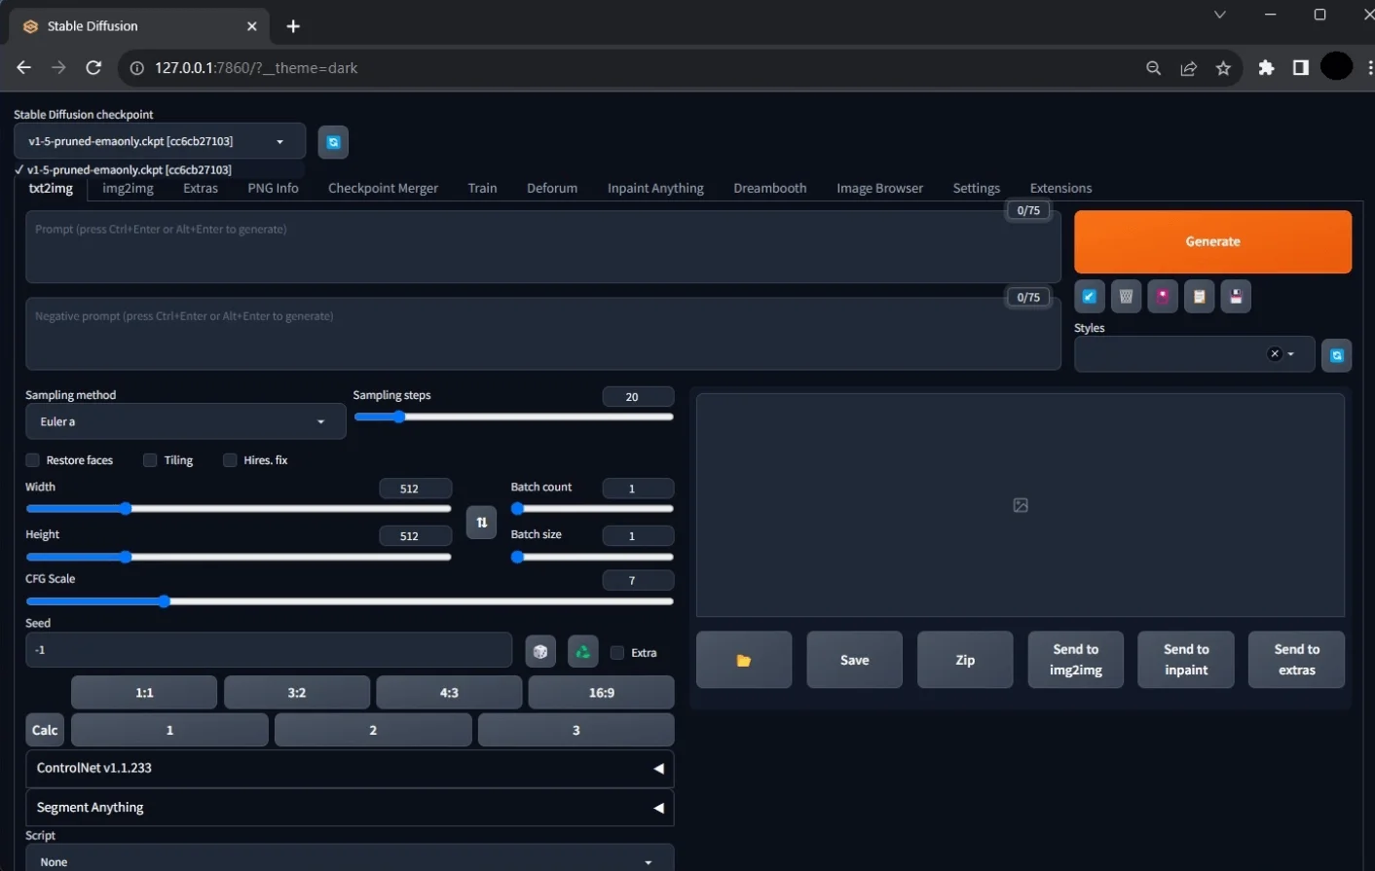Screen dimensions: 1375x871
Task: Click the trash can clear prompt icon
Action: 1126,297
